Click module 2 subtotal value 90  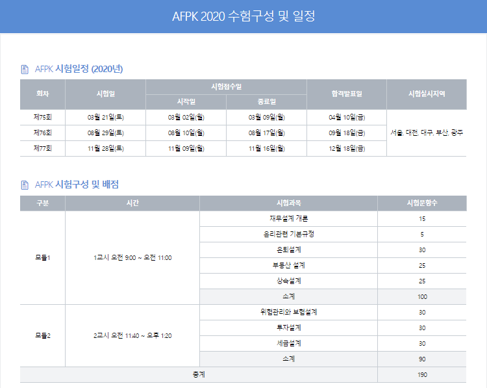[422, 359]
